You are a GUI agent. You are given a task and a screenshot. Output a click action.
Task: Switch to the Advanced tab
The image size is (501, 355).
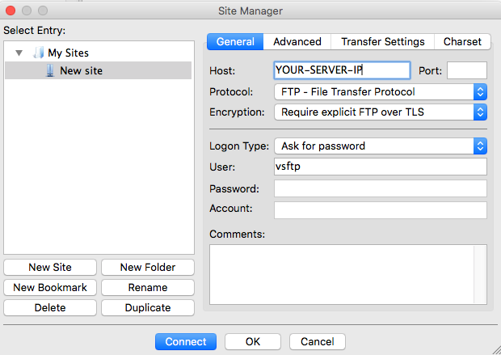point(297,41)
